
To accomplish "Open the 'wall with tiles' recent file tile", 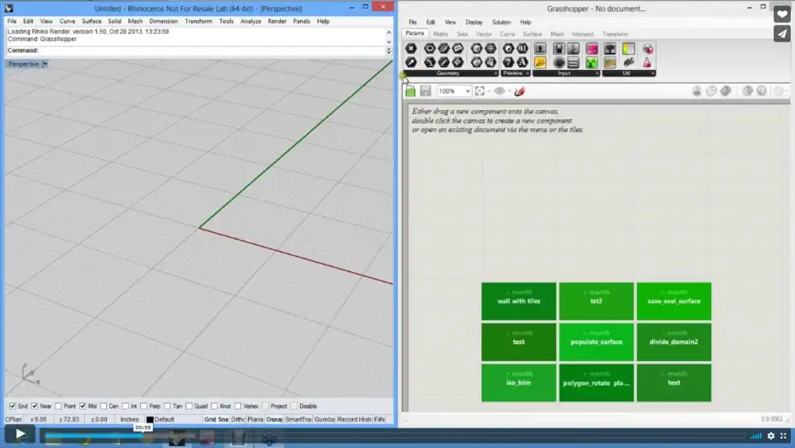I will 519,301.
